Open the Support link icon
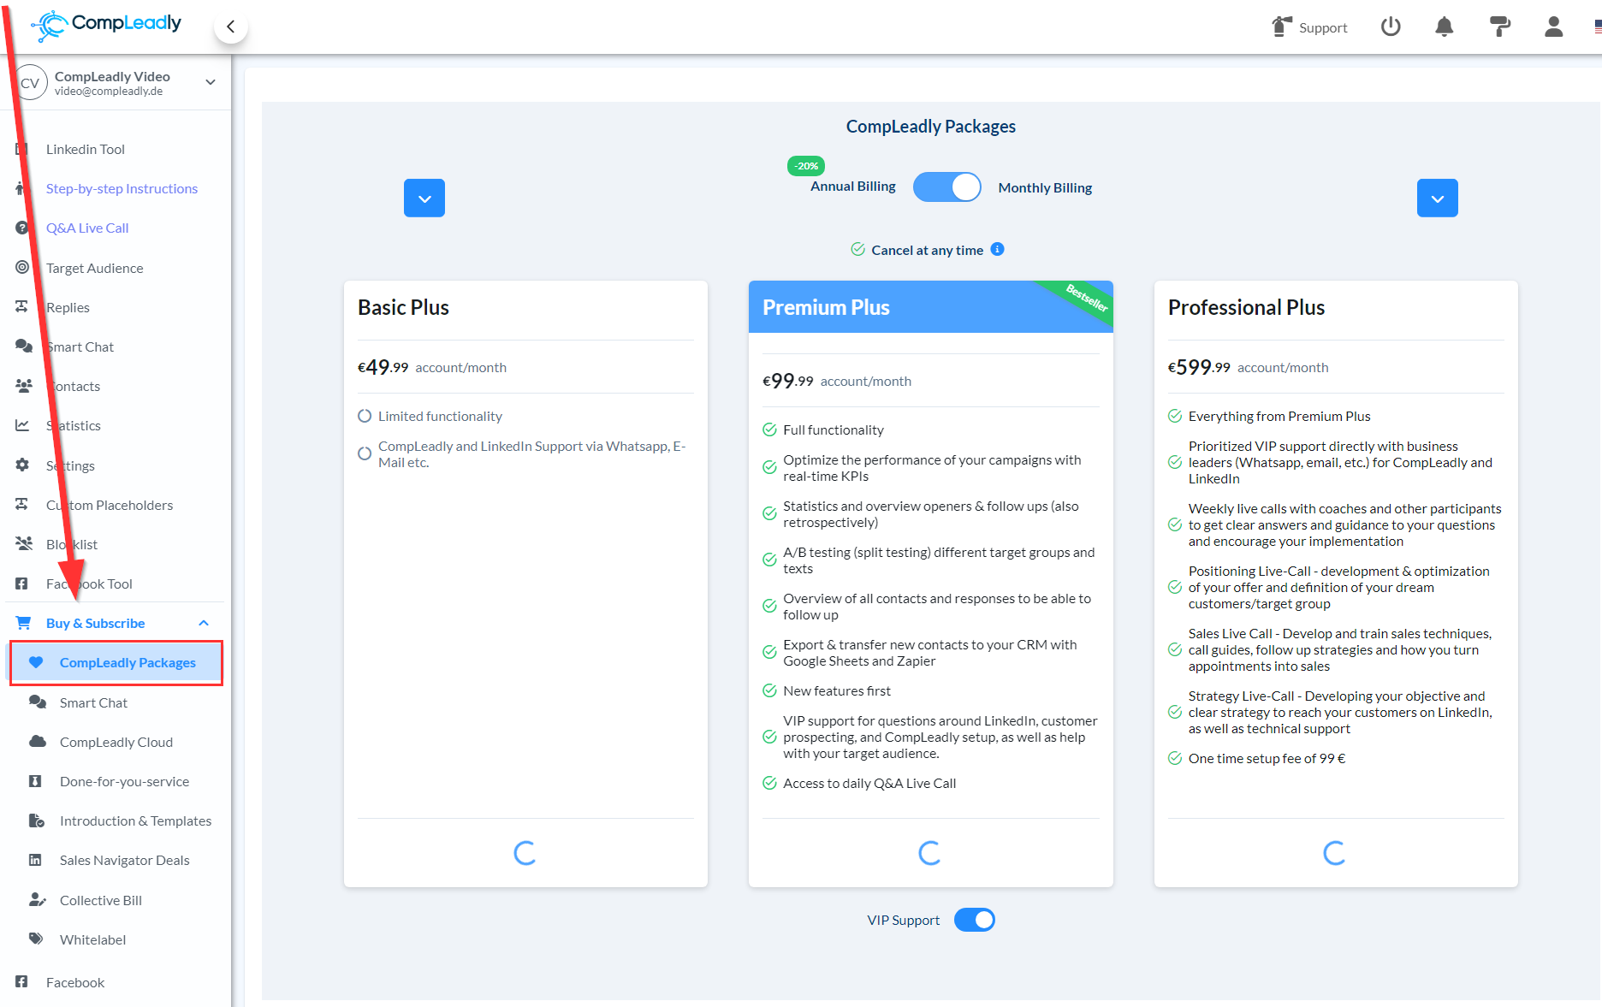Viewport: 1602px width, 1007px height. pyautogui.click(x=1281, y=27)
